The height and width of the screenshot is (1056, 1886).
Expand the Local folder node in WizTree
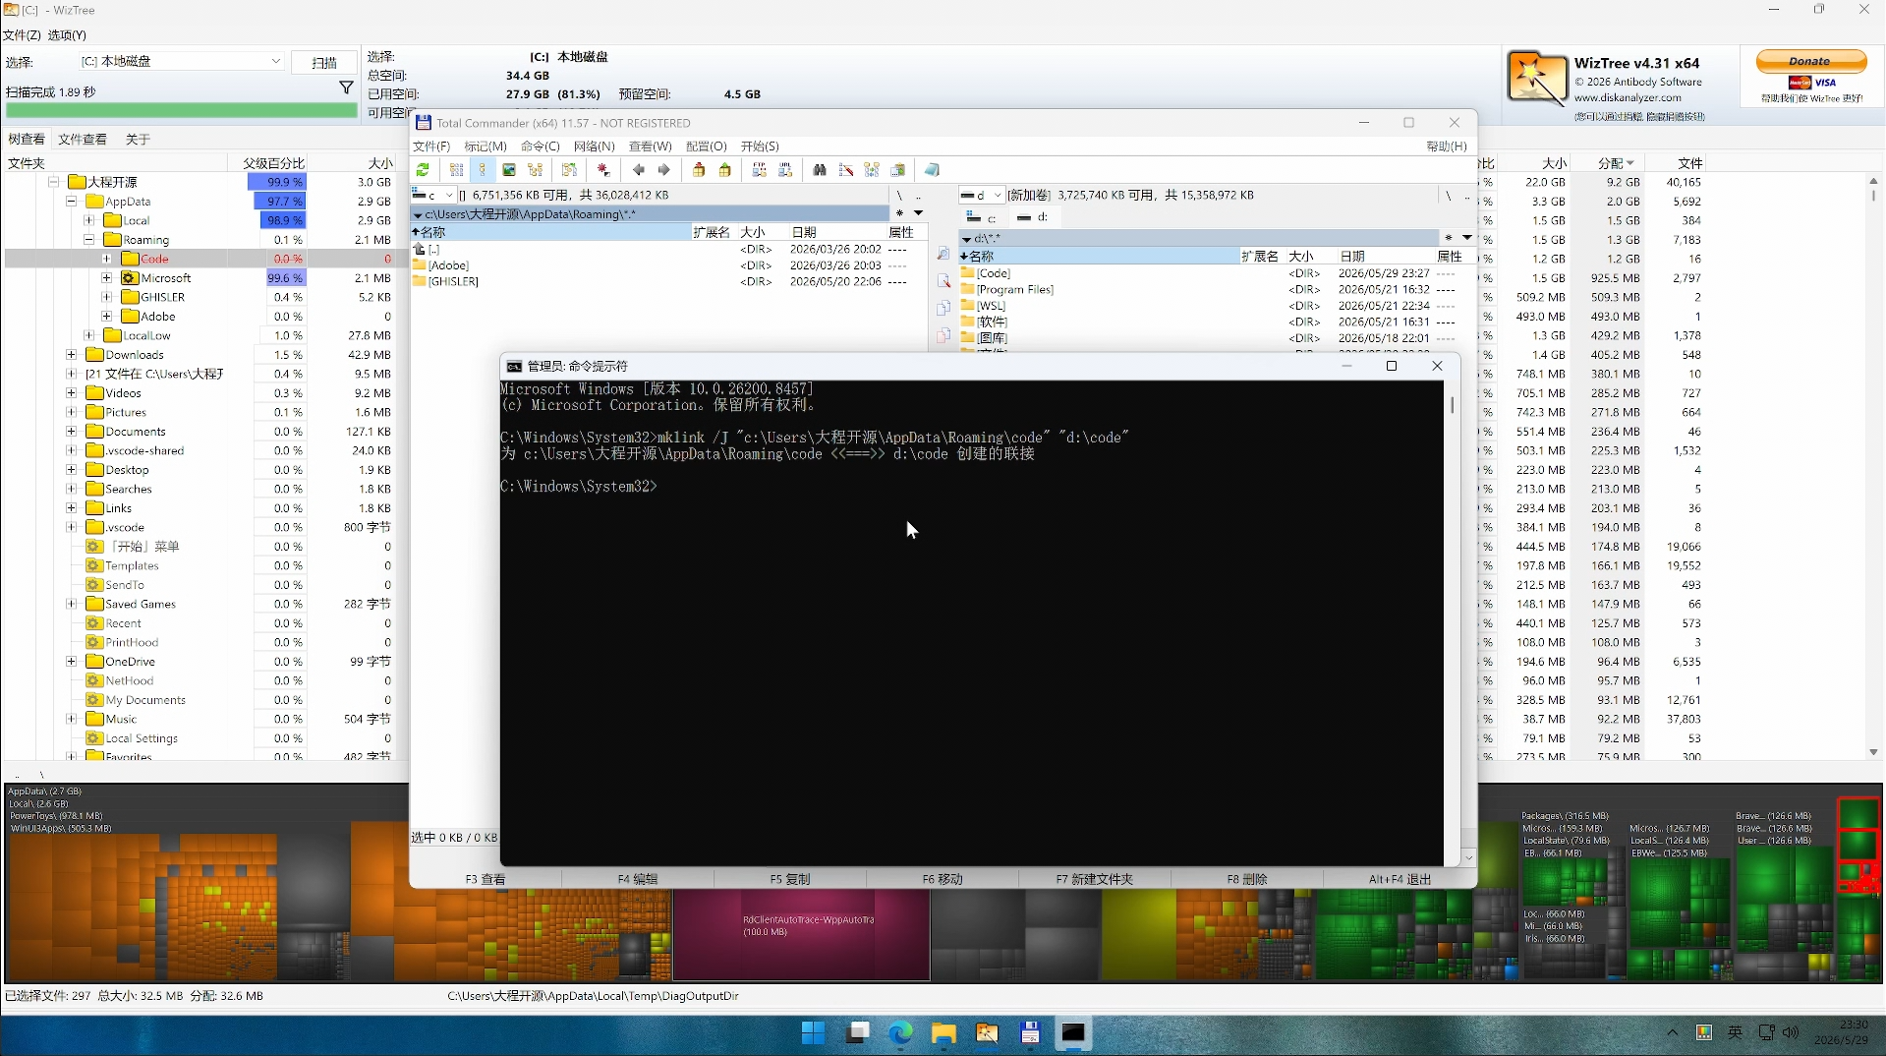(x=89, y=220)
